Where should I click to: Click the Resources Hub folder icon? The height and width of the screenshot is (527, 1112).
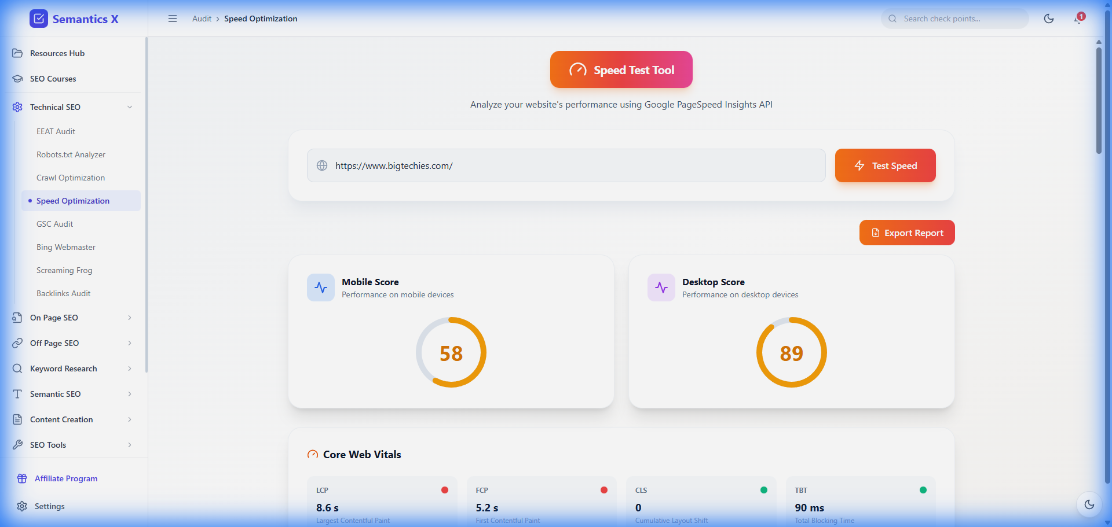point(17,53)
